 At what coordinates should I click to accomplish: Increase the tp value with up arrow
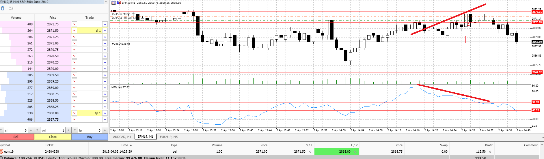pos(105,130)
